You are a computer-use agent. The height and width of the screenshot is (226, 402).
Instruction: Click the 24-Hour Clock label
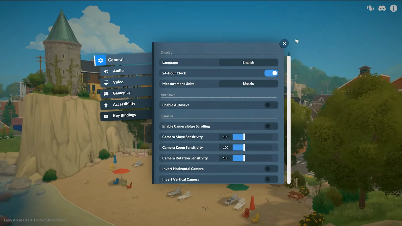coord(174,73)
